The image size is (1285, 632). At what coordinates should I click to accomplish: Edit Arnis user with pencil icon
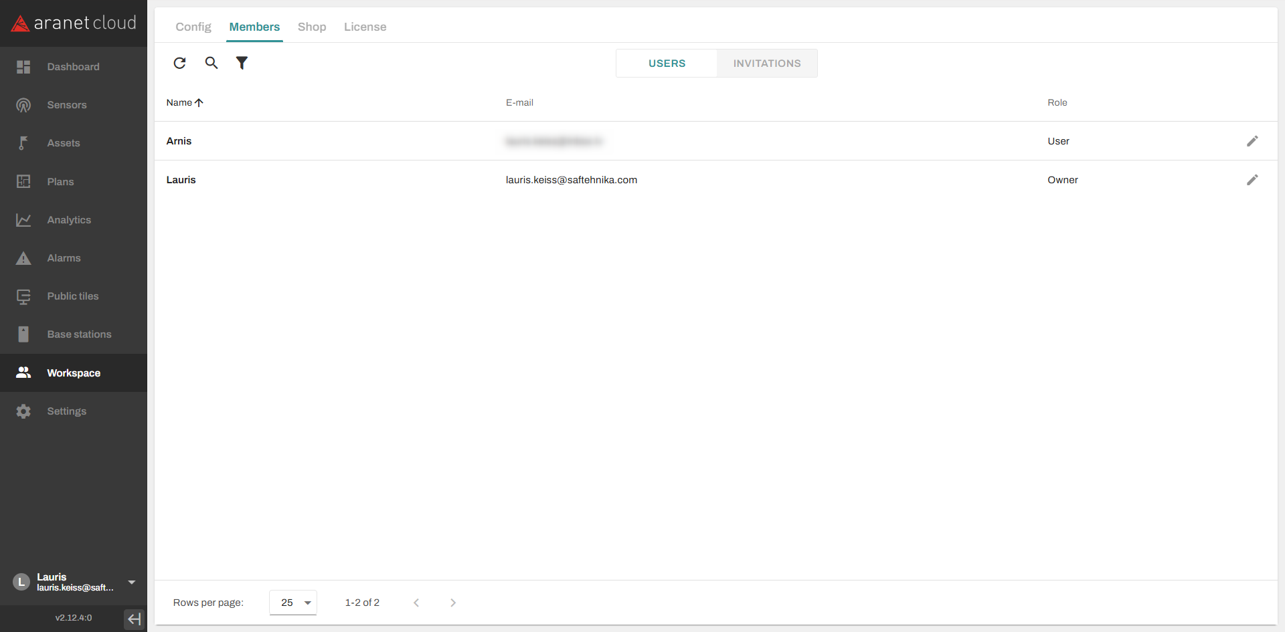1252,141
